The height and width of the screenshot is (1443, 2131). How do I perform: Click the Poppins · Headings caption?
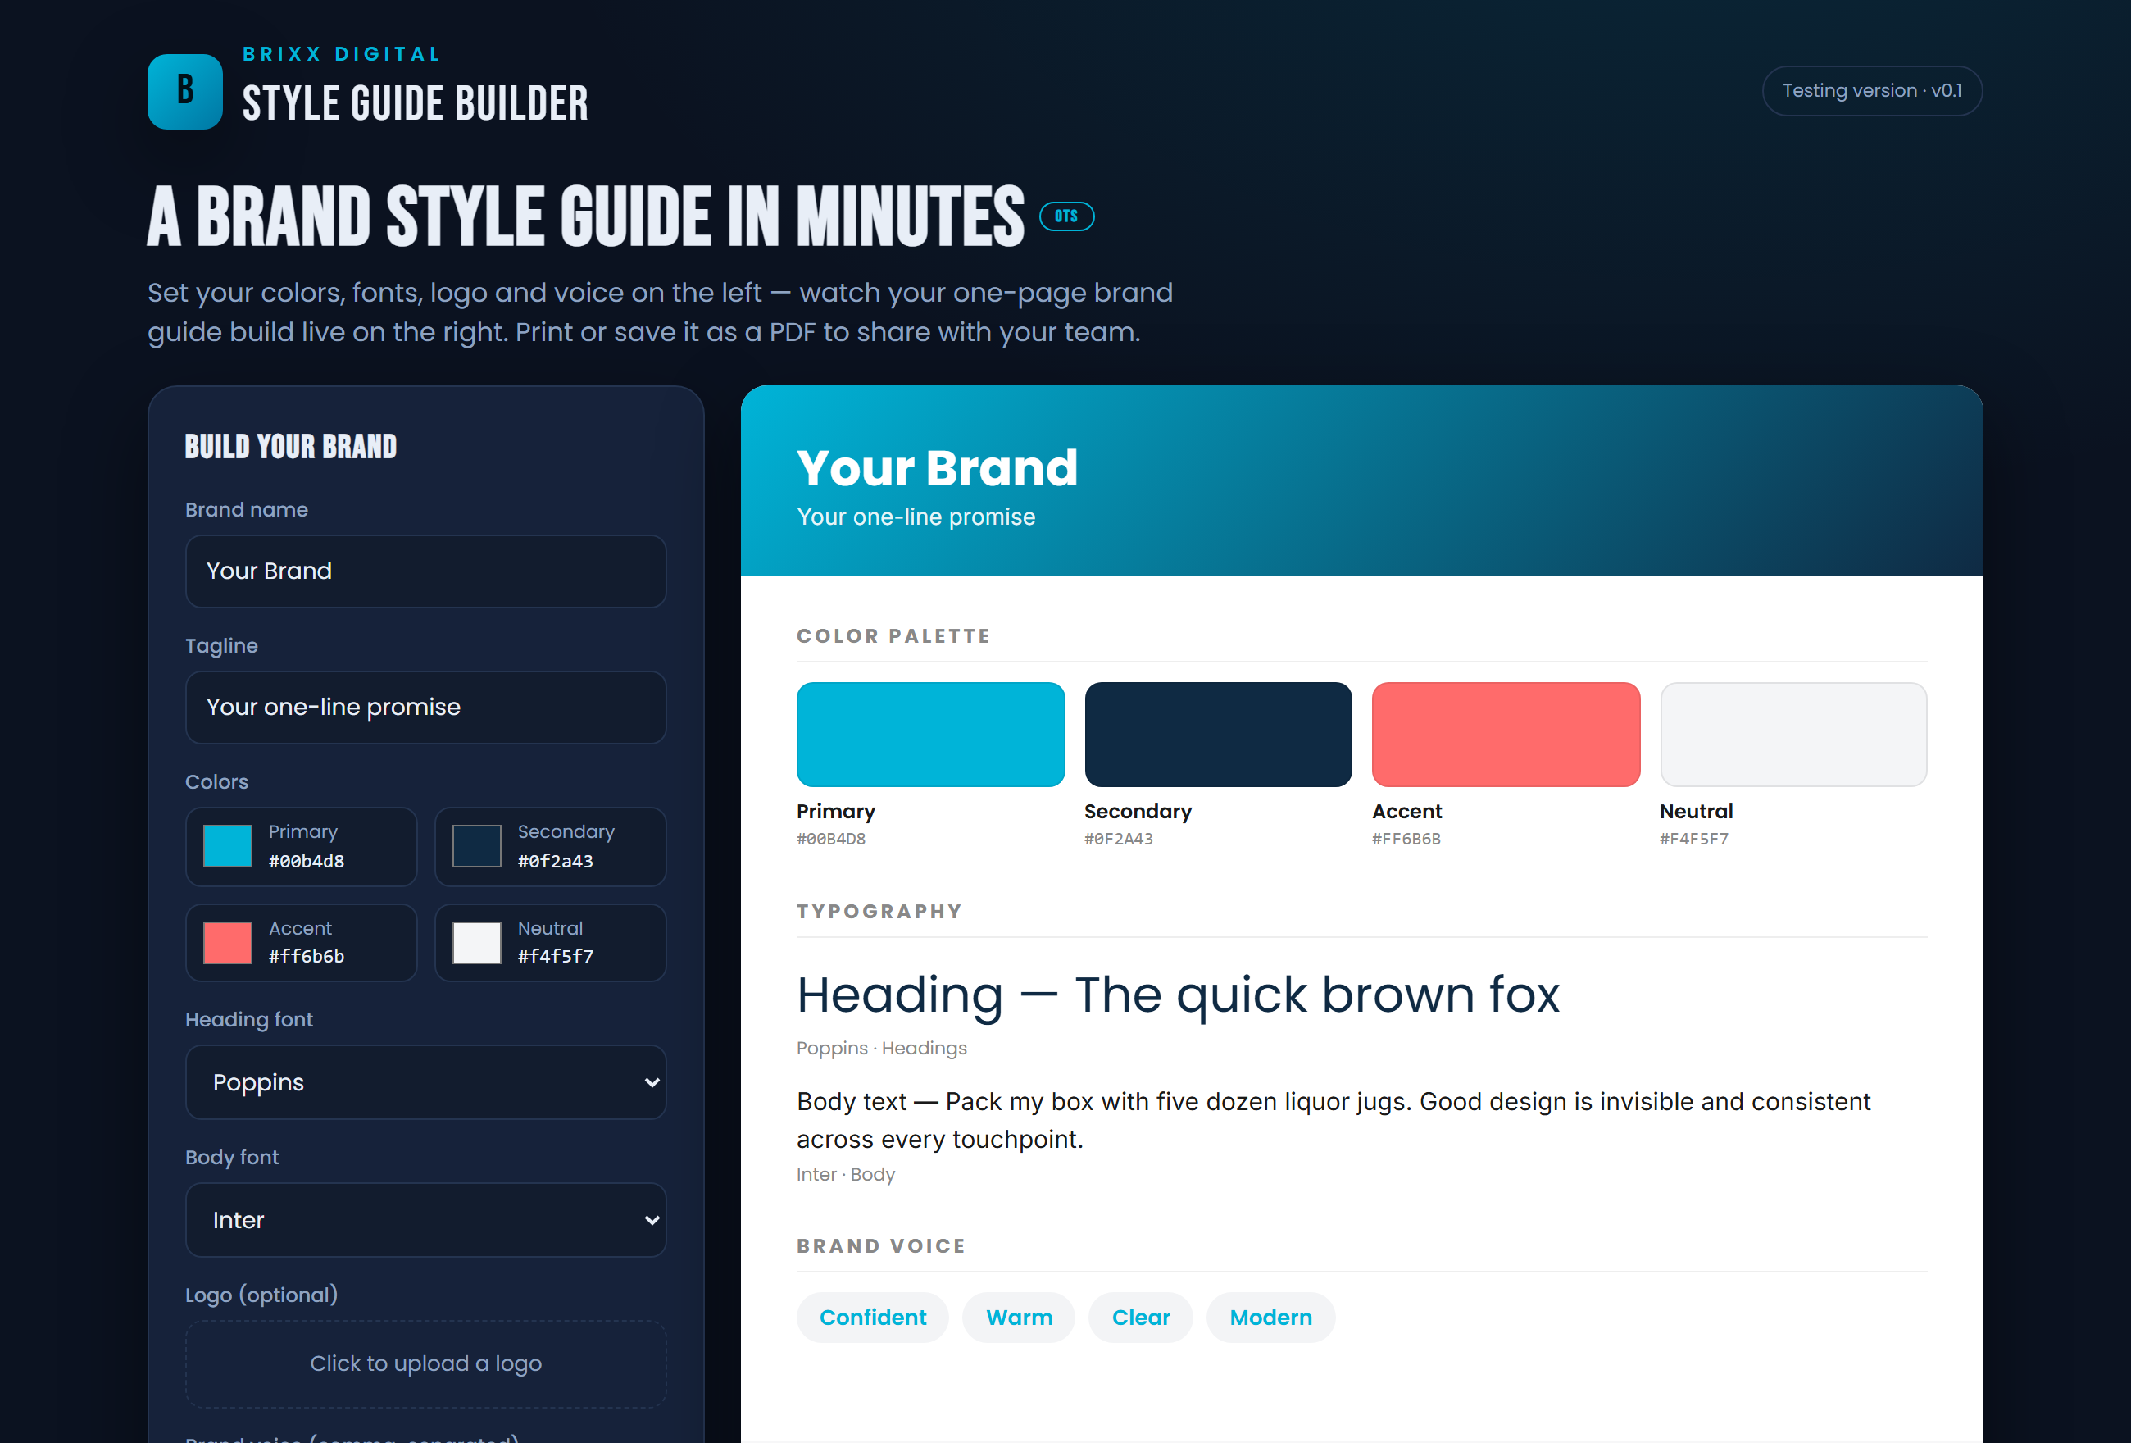click(882, 1048)
